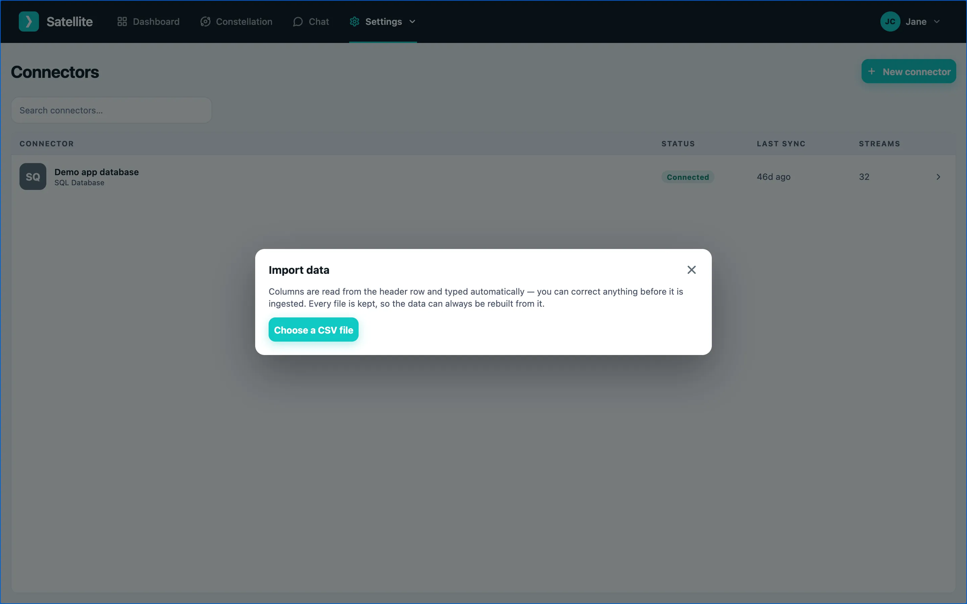Image resolution: width=967 pixels, height=604 pixels.
Task: Choose a CSV file button
Action: pos(313,330)
